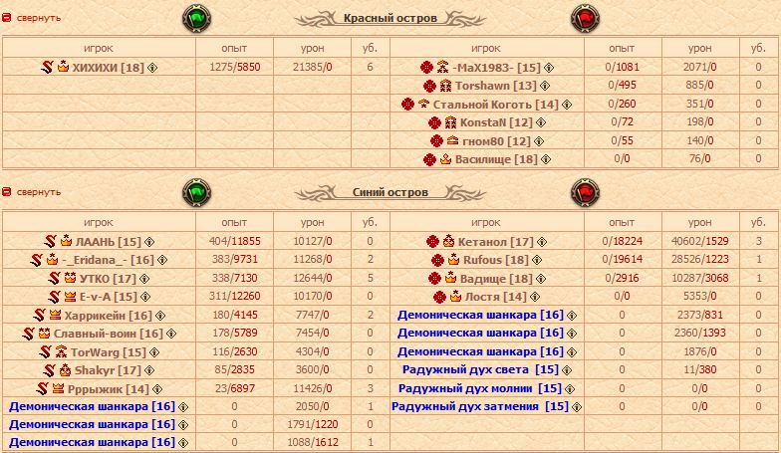Click the green flag beside Синий остров
781x453 pixels.
tap(197, 193)
